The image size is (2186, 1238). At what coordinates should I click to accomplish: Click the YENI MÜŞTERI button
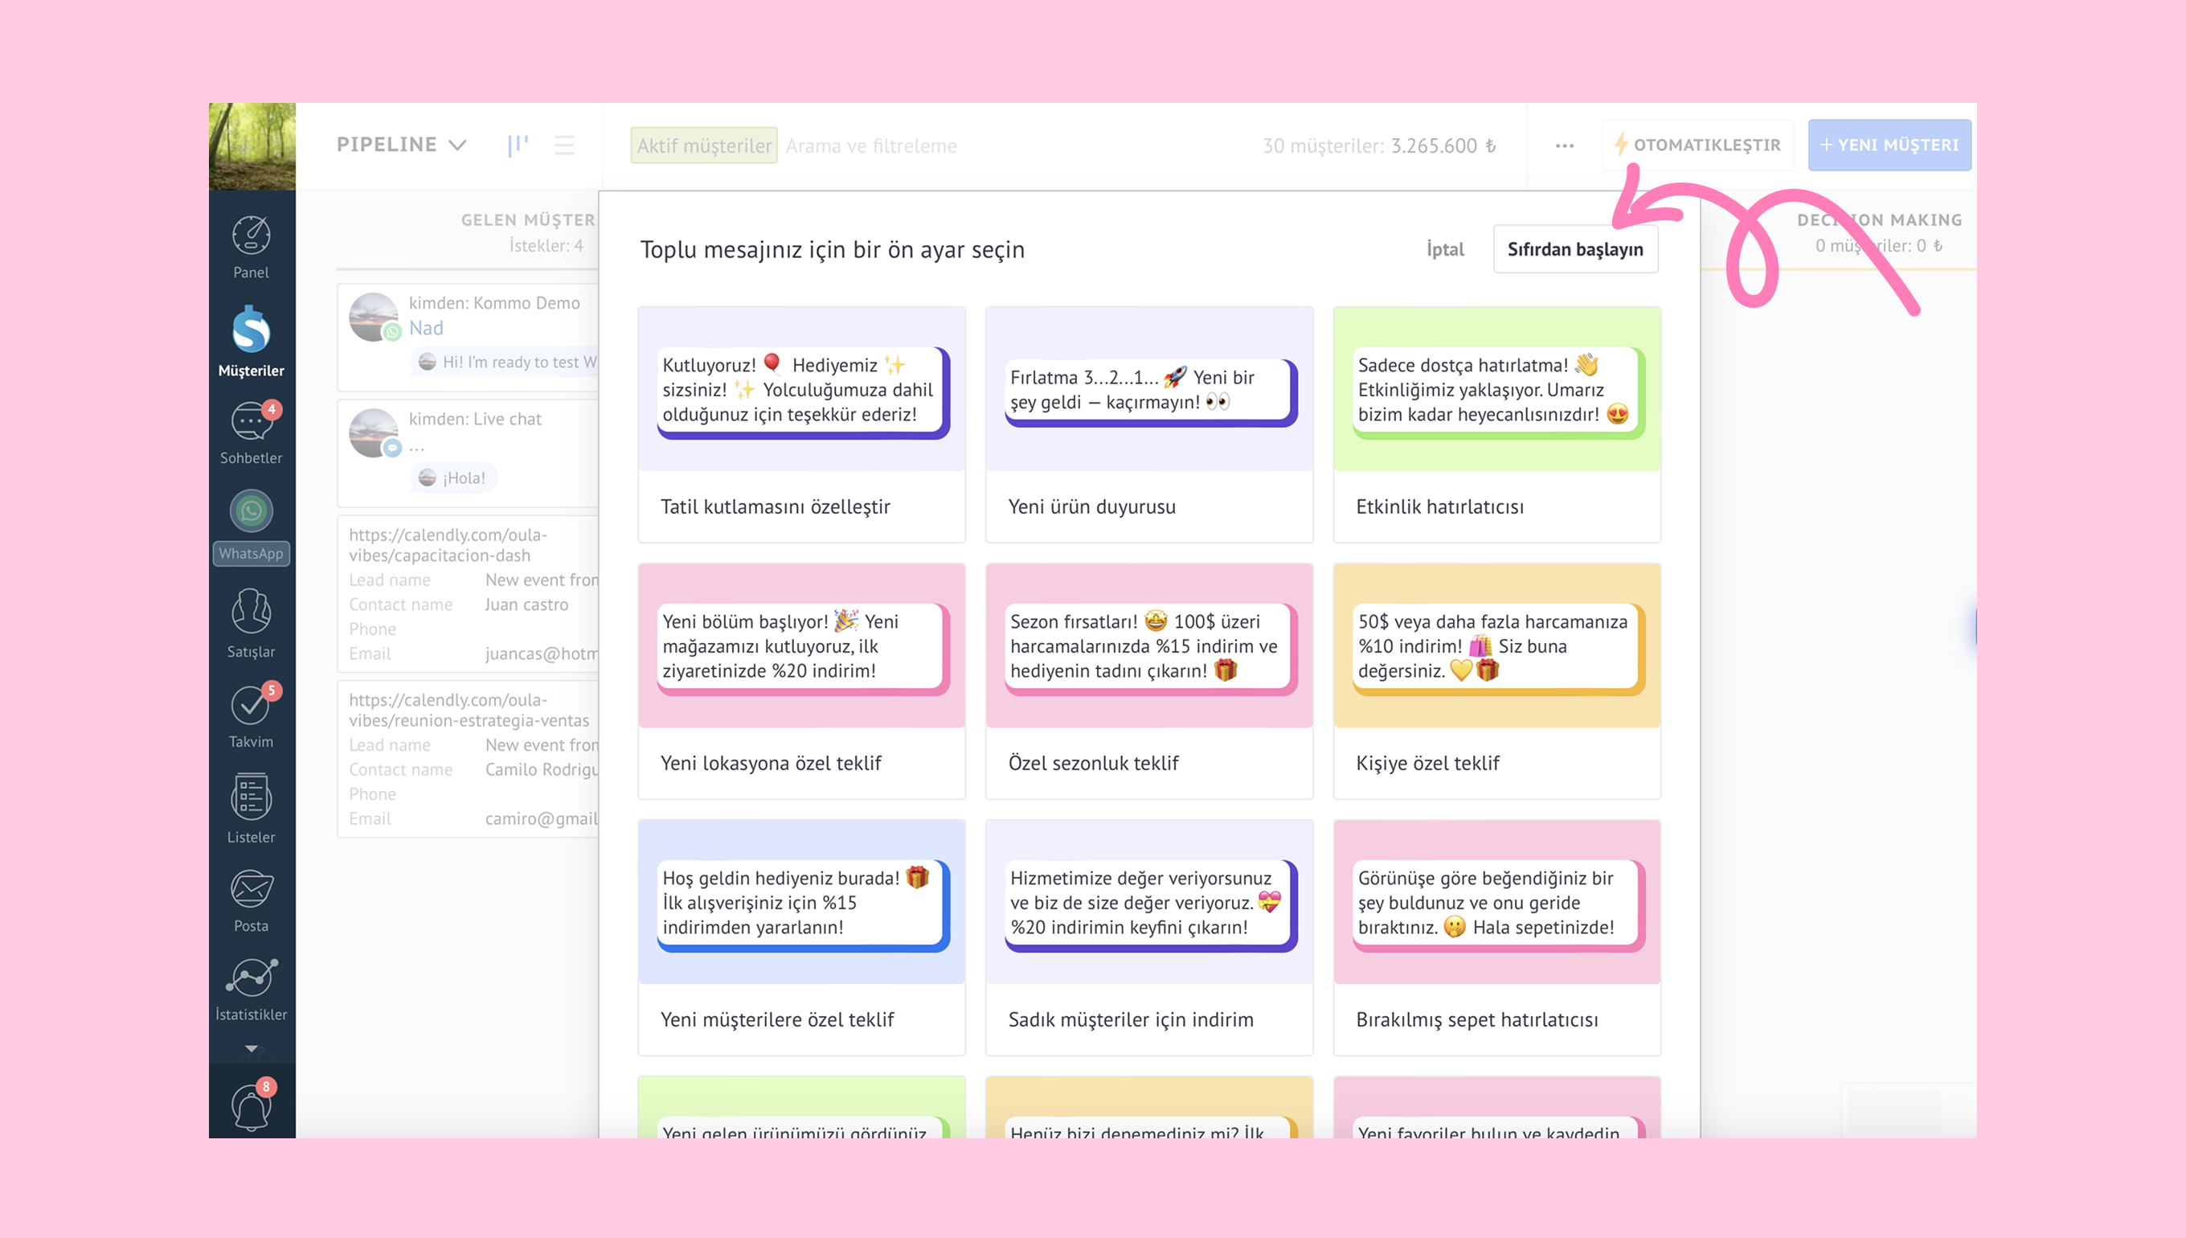[1889, 146]
